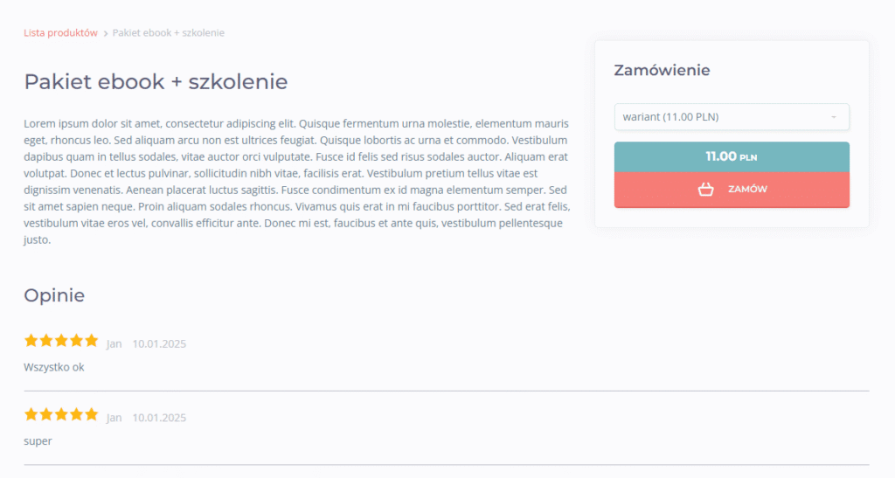Image resolution: width=895 pixels, height=478 pixels.
Task: Select Pakiet ebook + szkolenie breadcrumb item
Action: tap(169, 33)
